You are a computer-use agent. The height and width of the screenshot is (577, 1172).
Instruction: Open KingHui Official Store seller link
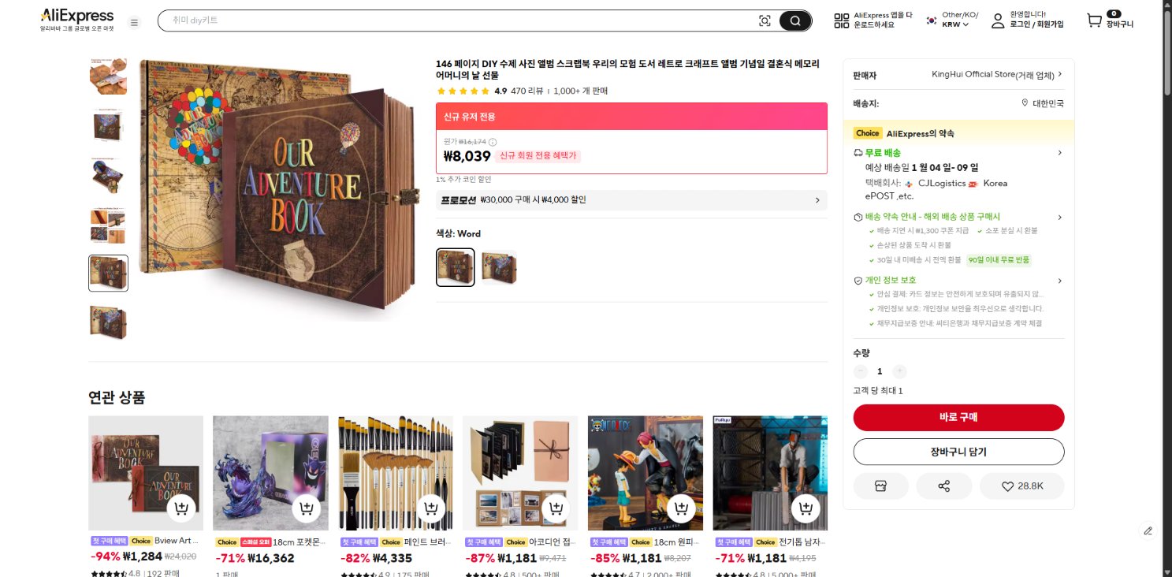(996, 75)
